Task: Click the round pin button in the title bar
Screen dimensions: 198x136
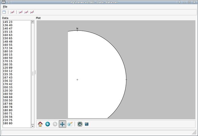Action: click(x=9, y=2)
